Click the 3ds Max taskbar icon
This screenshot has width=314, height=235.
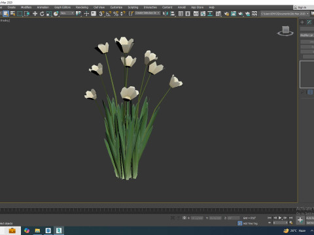tap(59, 230)
